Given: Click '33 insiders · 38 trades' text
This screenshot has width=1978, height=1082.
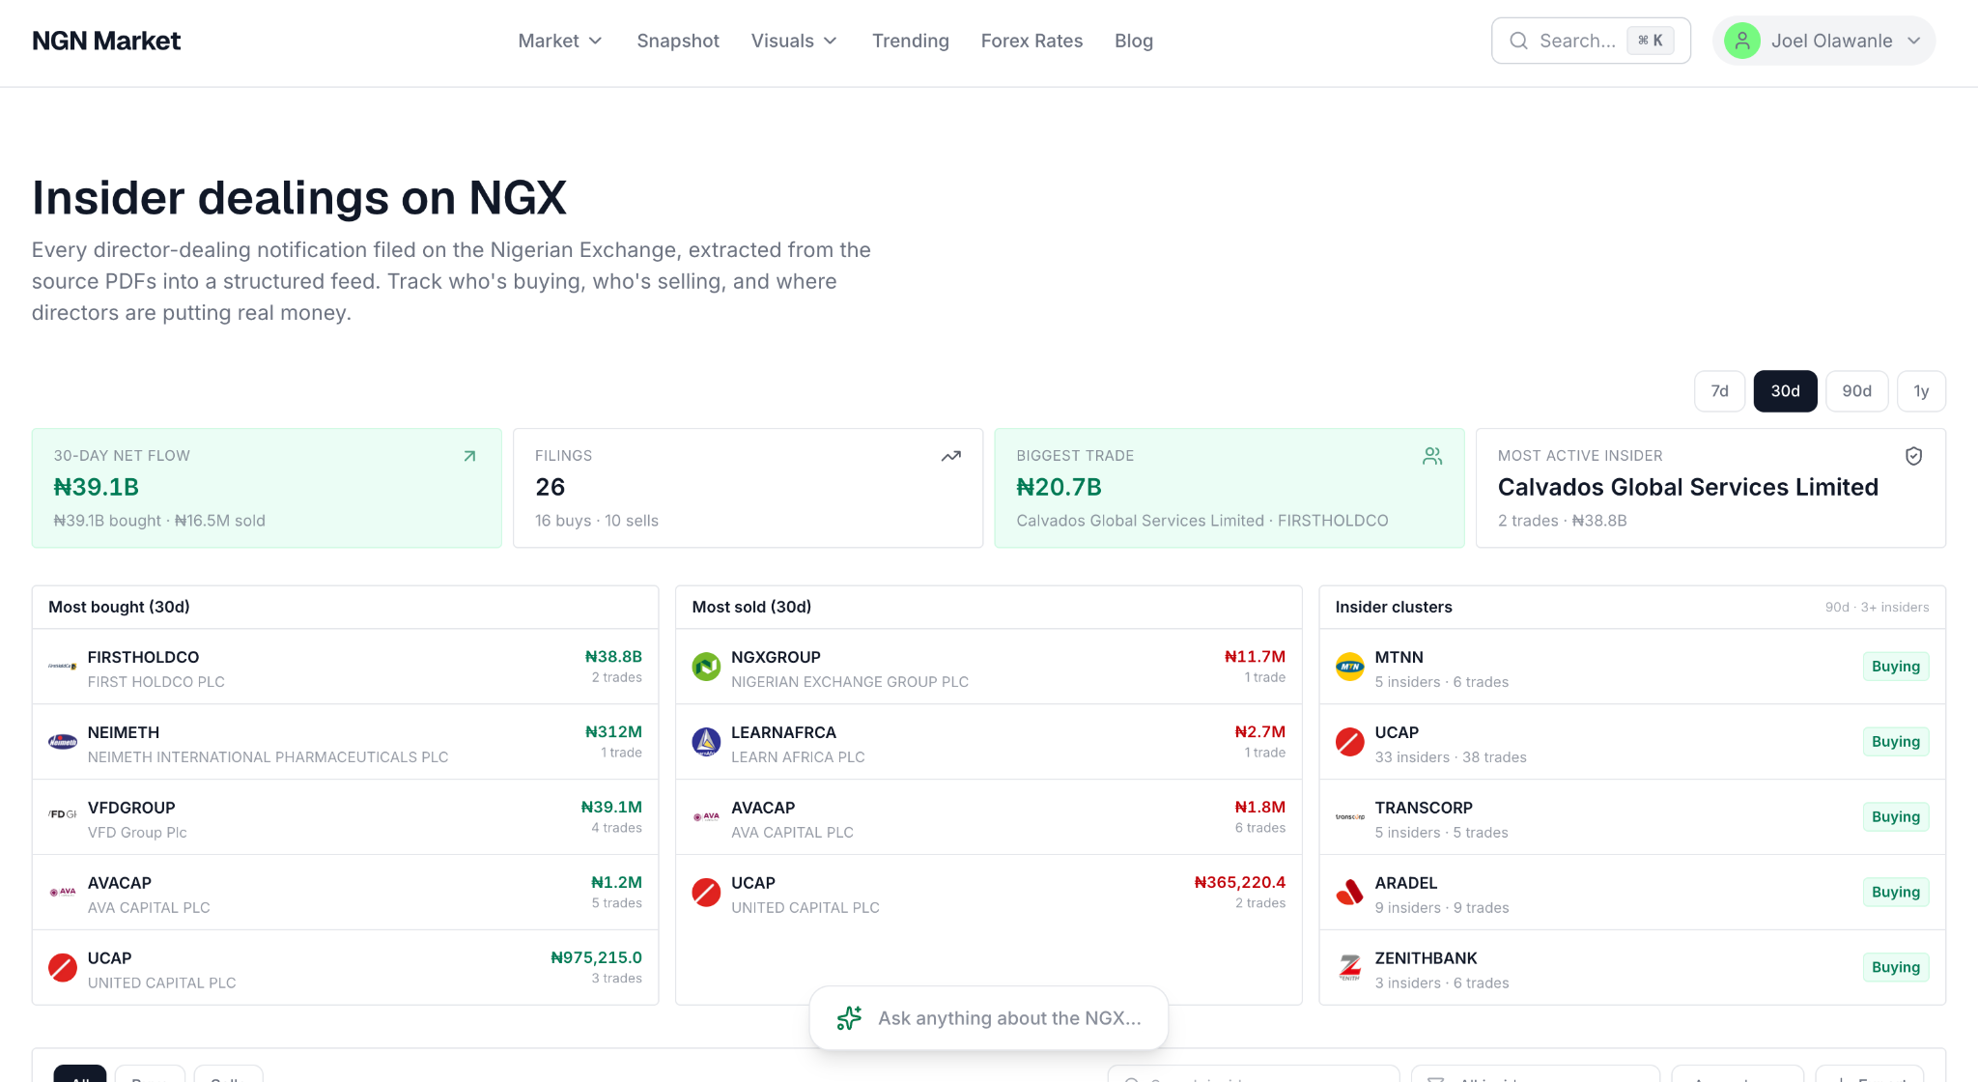Looking at the screenshot, I should 1451,757.
